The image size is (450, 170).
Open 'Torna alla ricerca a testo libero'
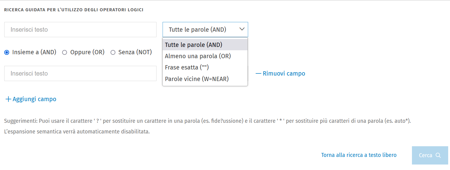(x=359, y=155)
